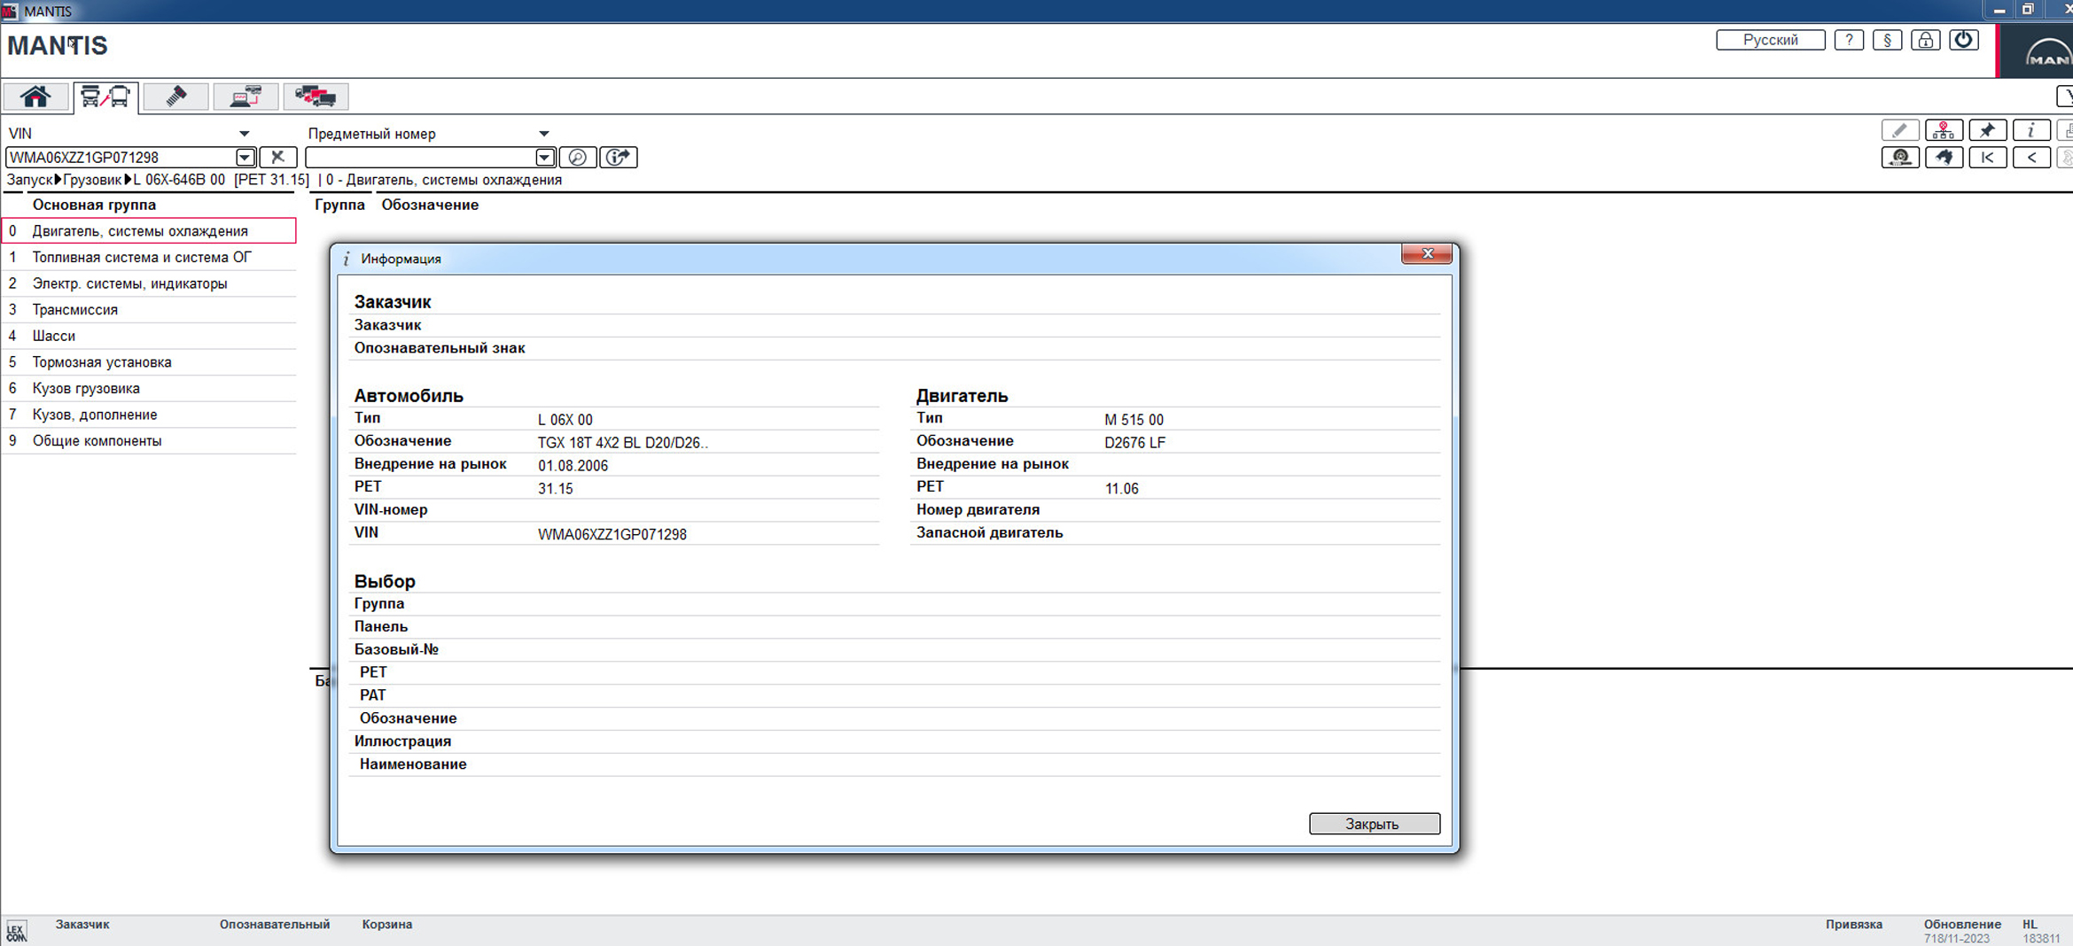Expand the Предметный номер type dropdown
This screenshot has width=2073, height=946.
(543, 134)
